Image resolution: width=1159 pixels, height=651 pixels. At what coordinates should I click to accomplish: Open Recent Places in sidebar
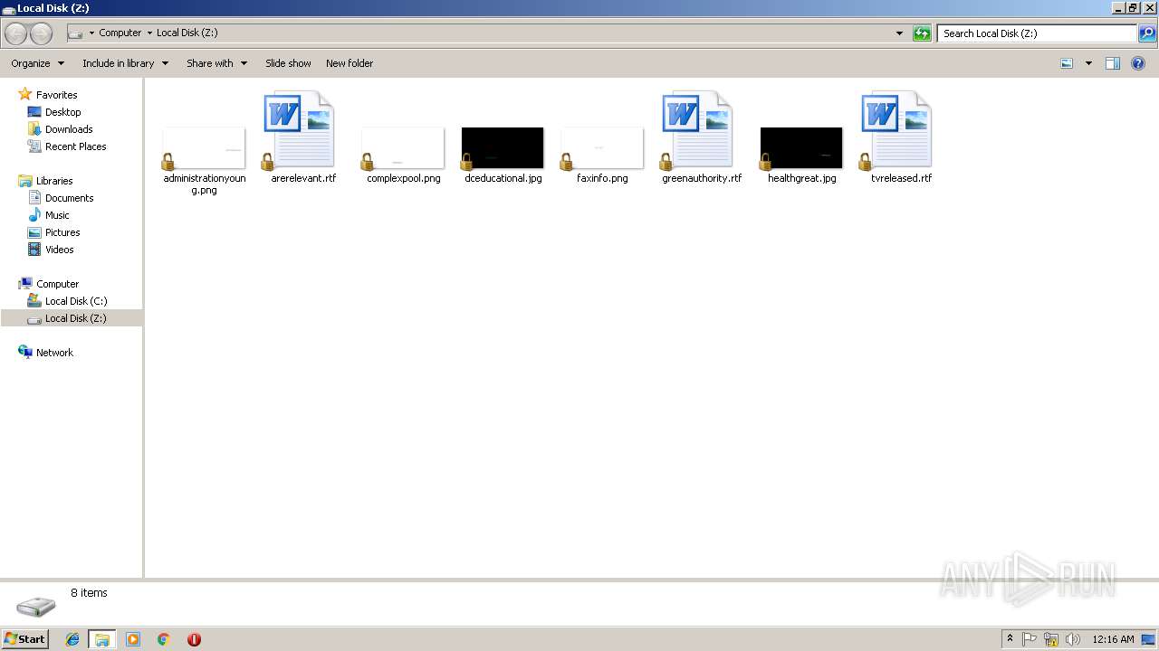pos(75,146)
